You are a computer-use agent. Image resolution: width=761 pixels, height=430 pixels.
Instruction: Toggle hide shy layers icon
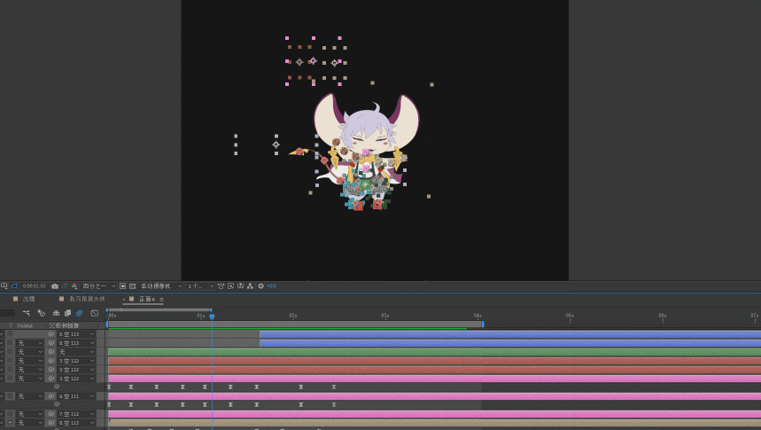click(x=56, y=313)
